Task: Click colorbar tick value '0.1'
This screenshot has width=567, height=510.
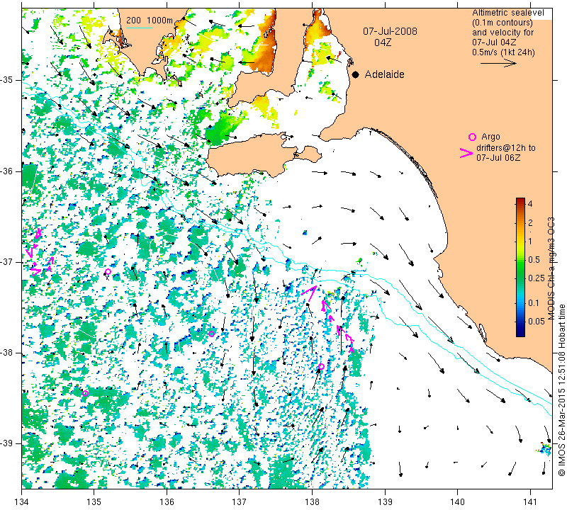Action: 534,303
